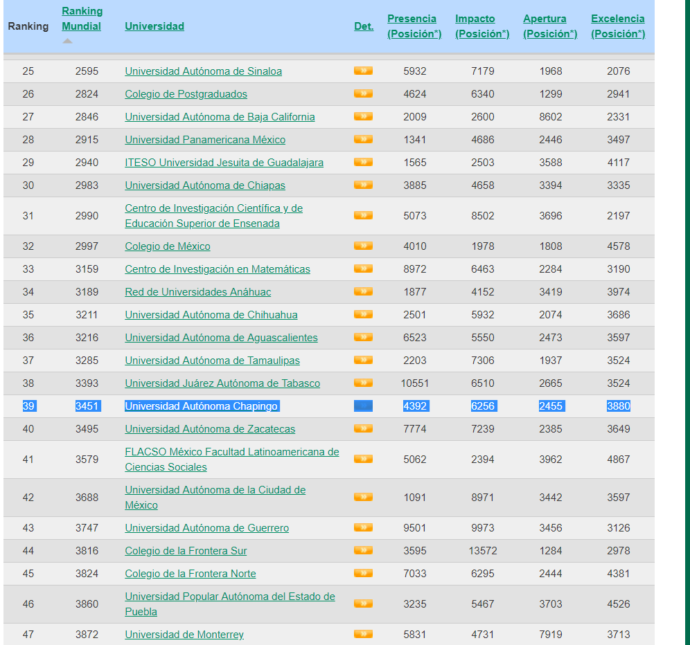Screen dimensions: 690x645
Task: Click details arrow for Universidad Autónoma de Chihuahua
Action: pos(363,314)
